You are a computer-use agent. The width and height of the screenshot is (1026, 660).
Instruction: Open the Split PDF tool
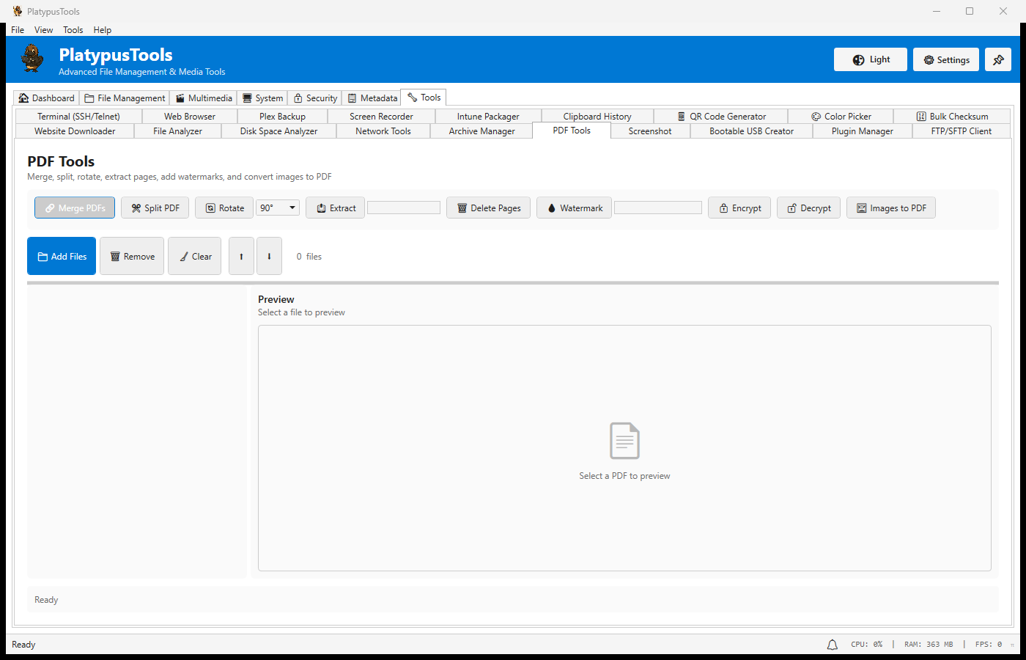pos(155,208)
